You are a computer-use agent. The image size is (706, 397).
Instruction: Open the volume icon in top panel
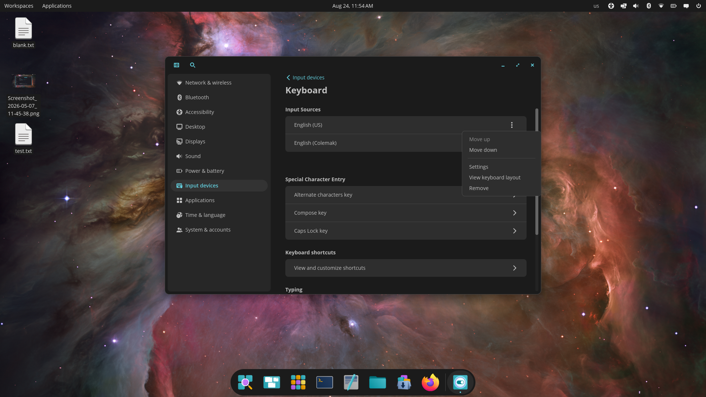pyautogui.click(x=636, y=6)
